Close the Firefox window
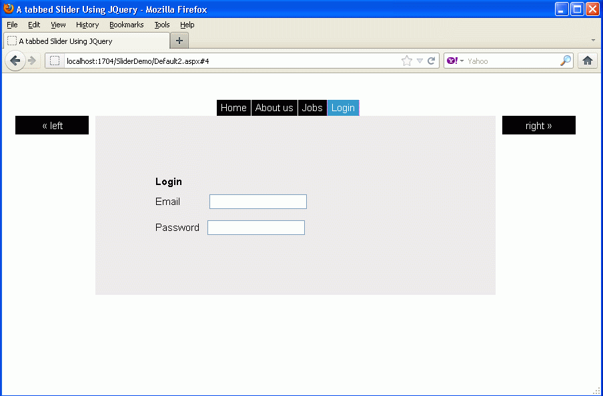The image size is (603, 396). pyautogui.click(x=592, y=9)
